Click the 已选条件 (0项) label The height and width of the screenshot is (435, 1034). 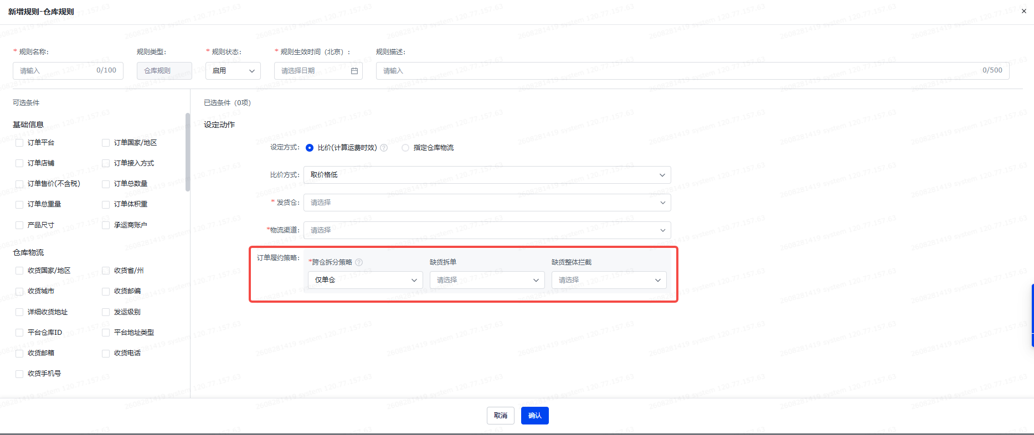click(227, 103)
